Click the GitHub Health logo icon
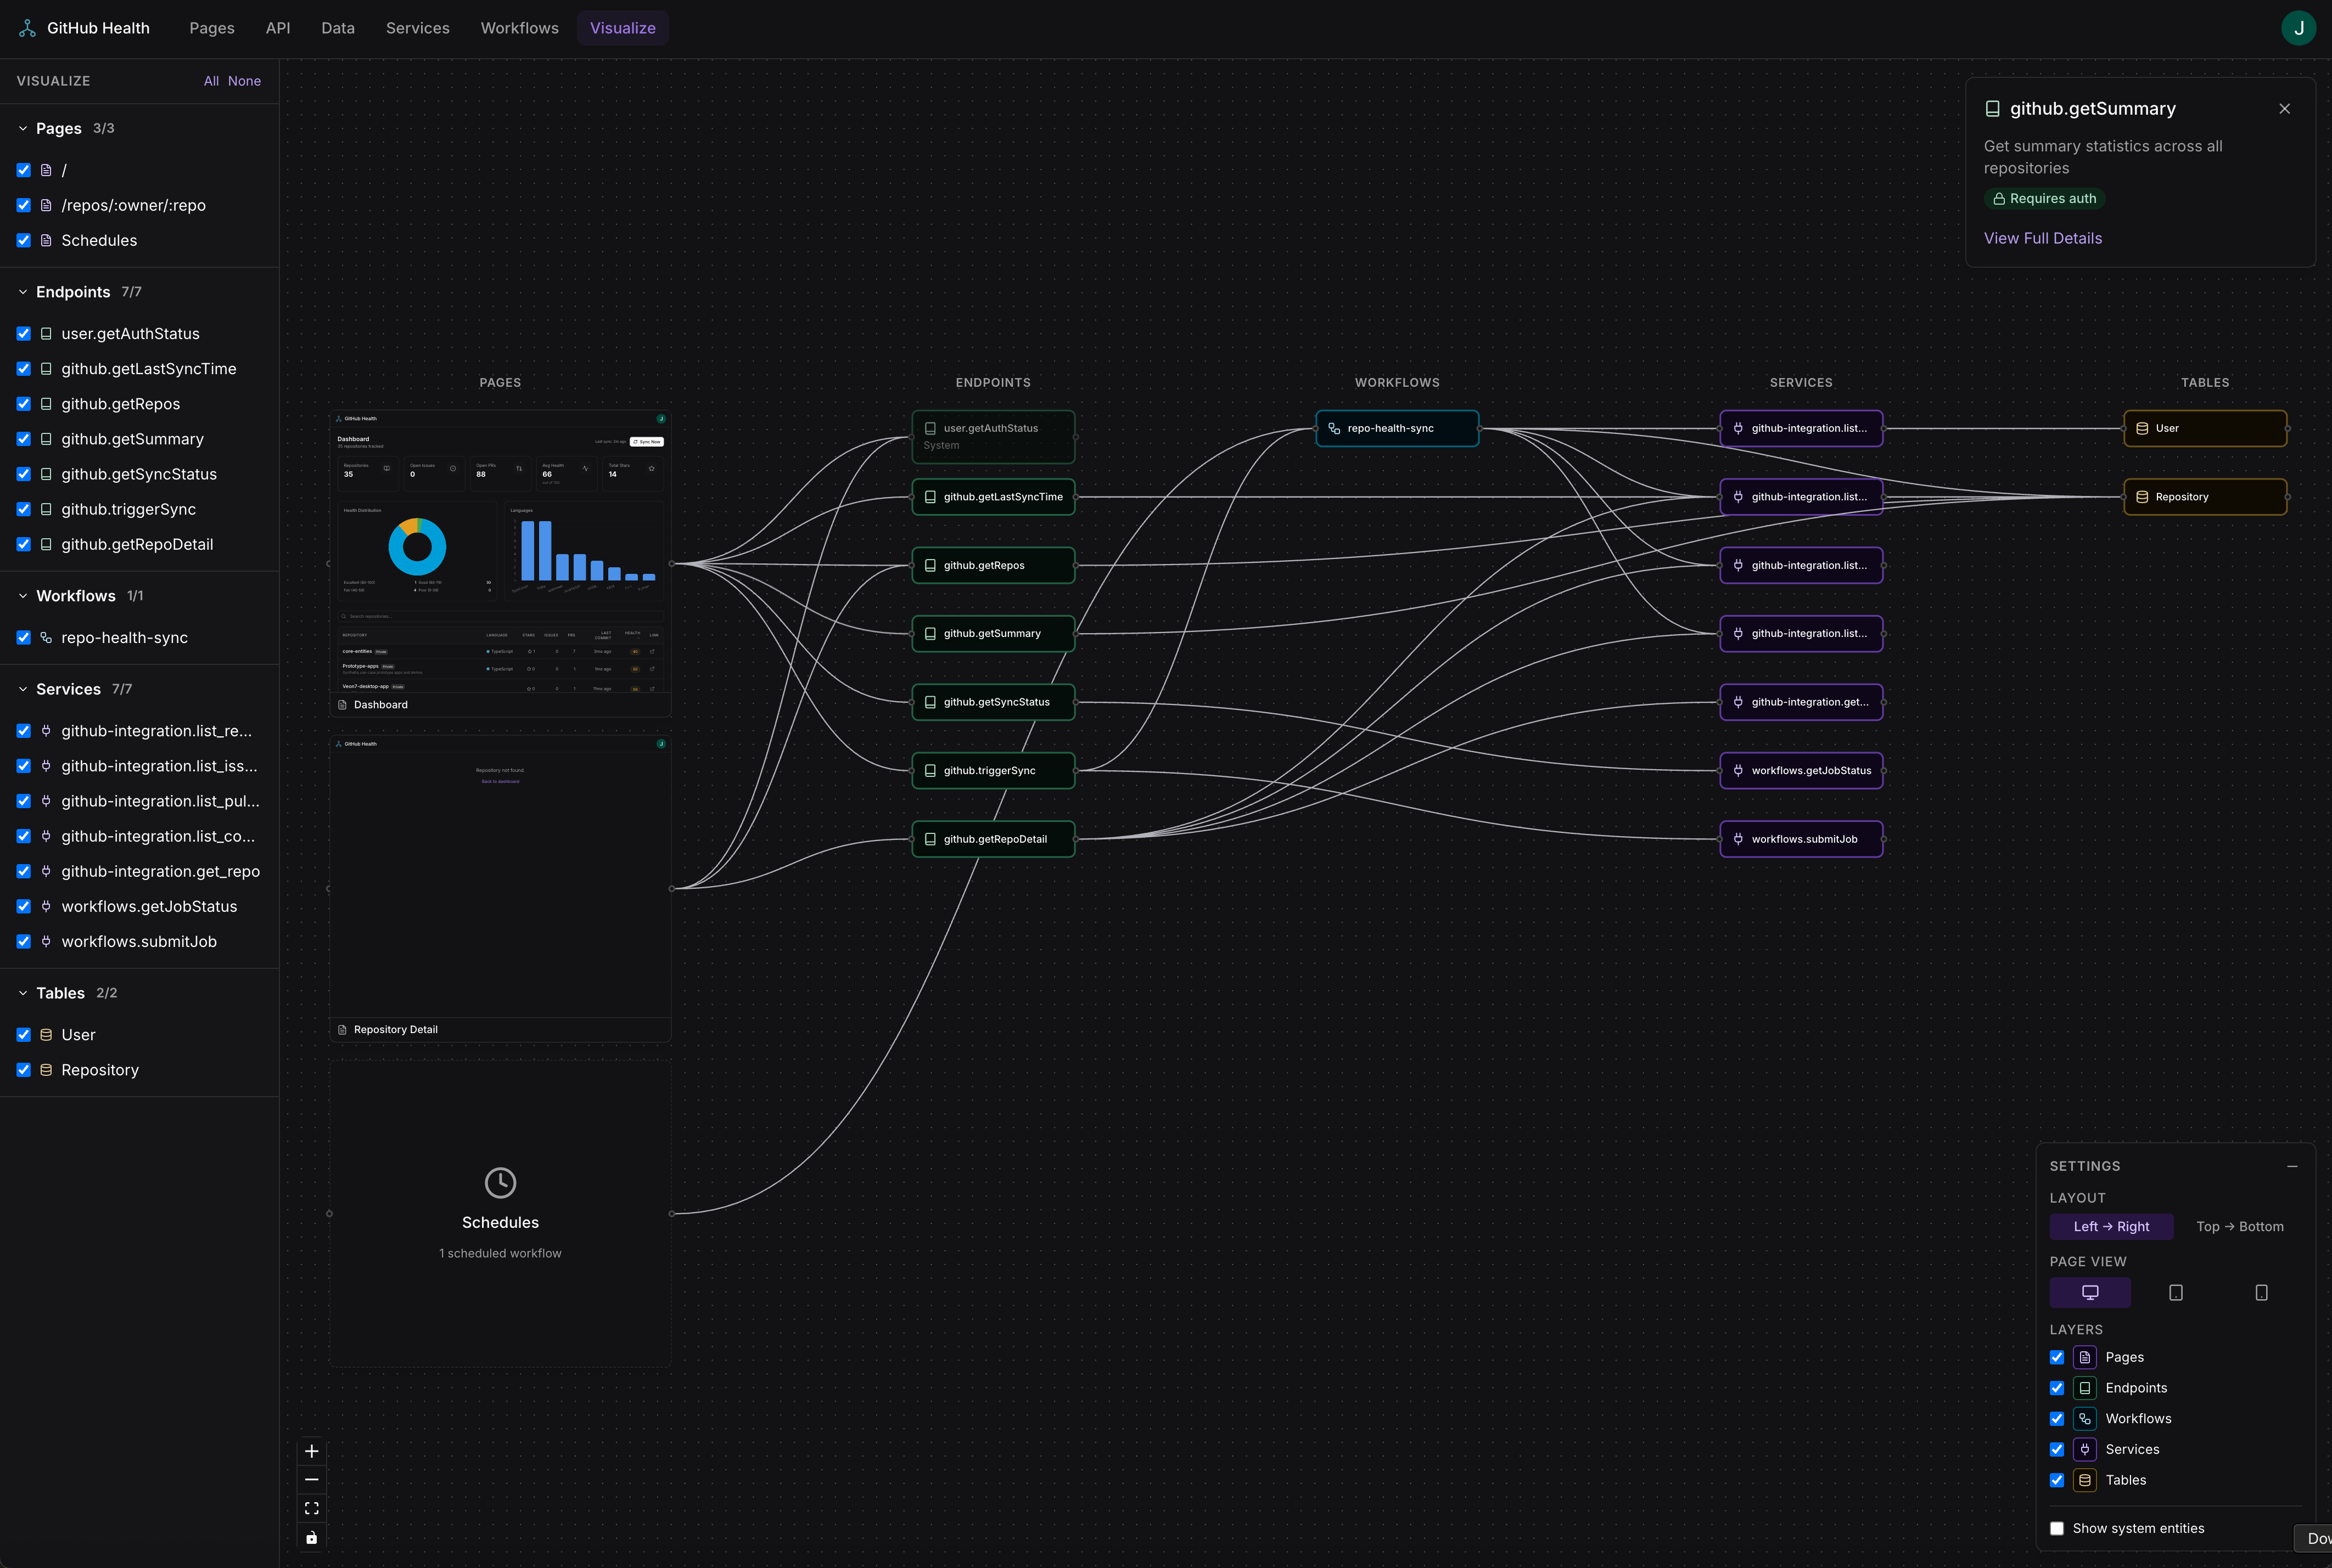 pyautogui.click(x=27, y=28)
